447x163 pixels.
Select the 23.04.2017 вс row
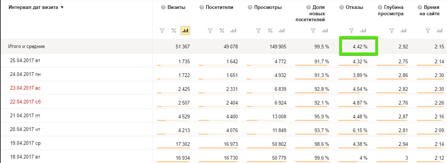pyautogui.click(x=25, y=88)
